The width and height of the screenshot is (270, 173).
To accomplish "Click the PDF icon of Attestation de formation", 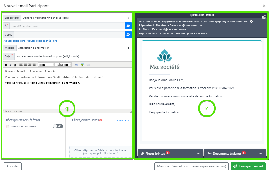I will click(7, 127).
